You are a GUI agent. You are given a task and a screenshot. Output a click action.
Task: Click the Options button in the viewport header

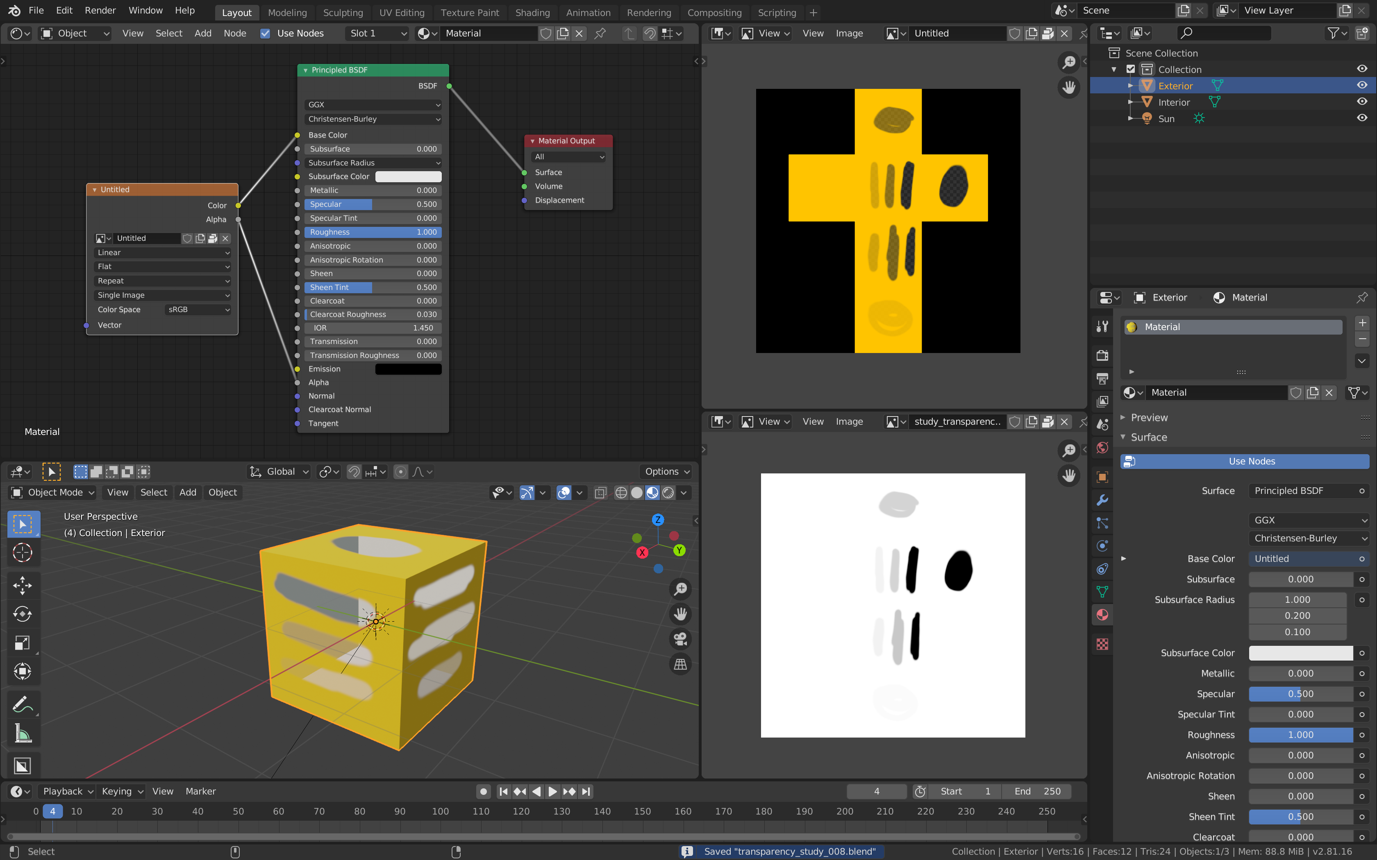[x=665, y=471]
